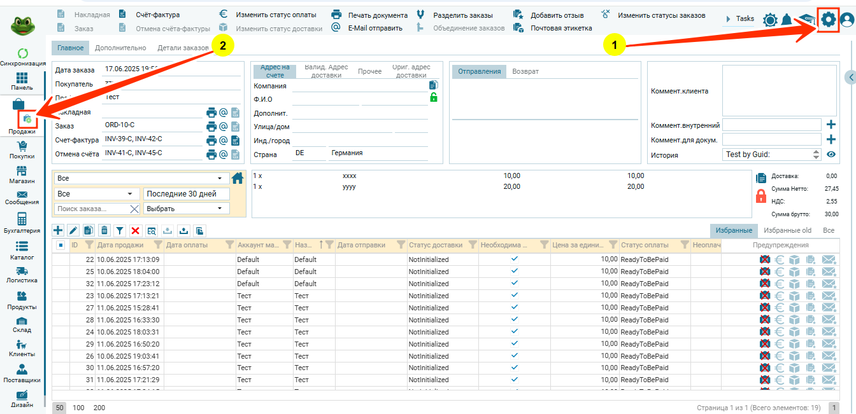Open settings via the gear icon
856x414 pixels.
pos(827,20)
